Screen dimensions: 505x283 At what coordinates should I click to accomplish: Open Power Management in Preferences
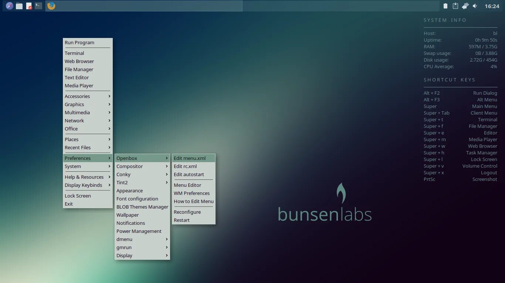[x=142, y=231]
